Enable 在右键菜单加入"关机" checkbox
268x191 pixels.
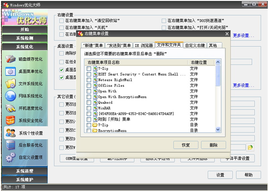[61, 28]
